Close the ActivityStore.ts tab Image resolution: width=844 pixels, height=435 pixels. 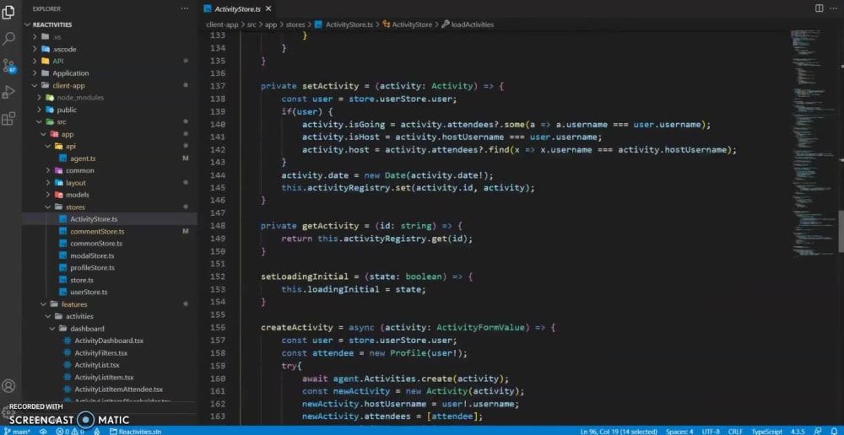tap(268, 8)
